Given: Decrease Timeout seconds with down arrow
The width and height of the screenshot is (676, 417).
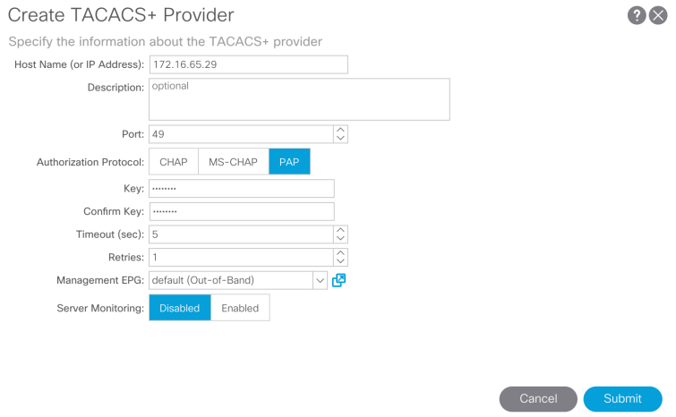Looking at the screenshot, I should pos(340,239).
